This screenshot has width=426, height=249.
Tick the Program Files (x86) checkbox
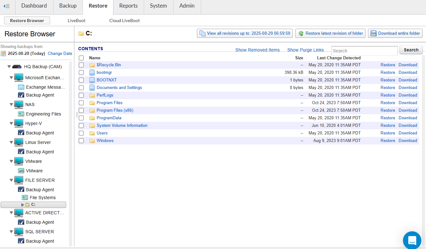(81, 110)
